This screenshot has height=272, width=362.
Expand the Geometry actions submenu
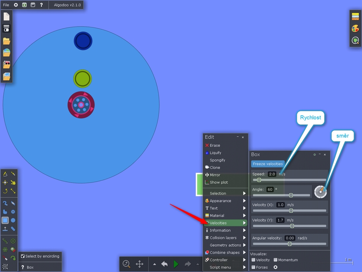click(x=225, y=245)
